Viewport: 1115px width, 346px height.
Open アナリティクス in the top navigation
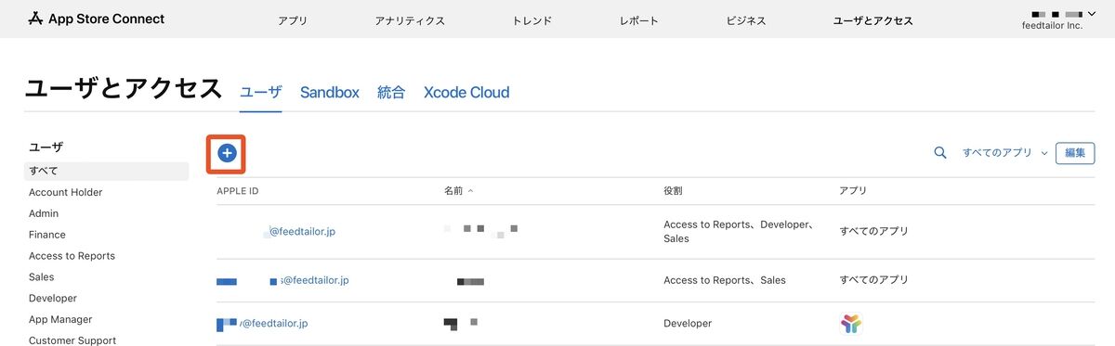410,20
